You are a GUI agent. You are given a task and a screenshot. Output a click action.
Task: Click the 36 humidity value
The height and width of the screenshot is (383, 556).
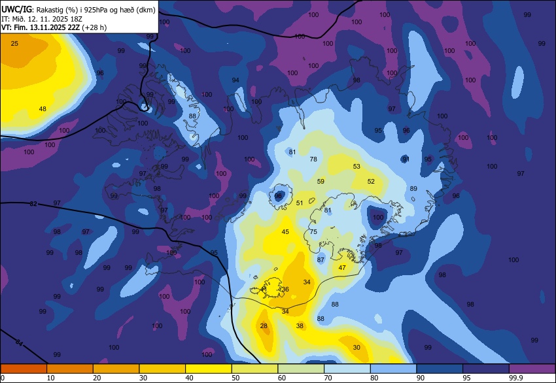[285, 289]
